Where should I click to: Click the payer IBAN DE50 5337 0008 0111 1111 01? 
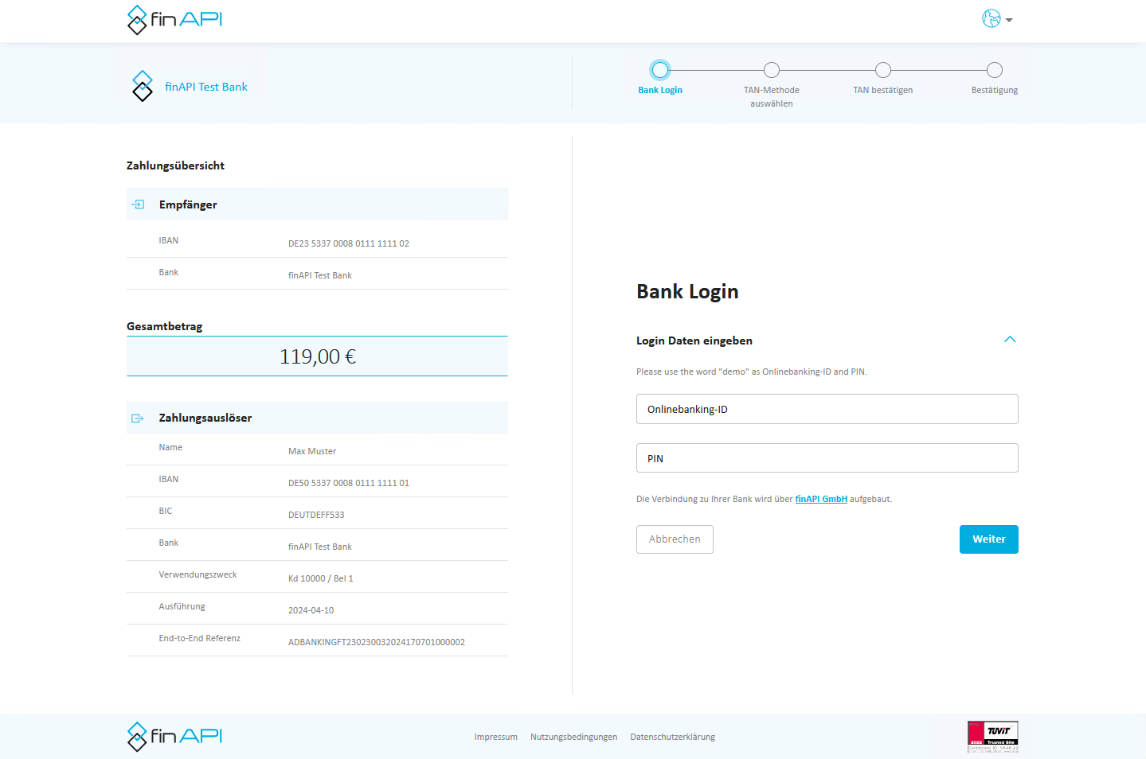point(349,483)
